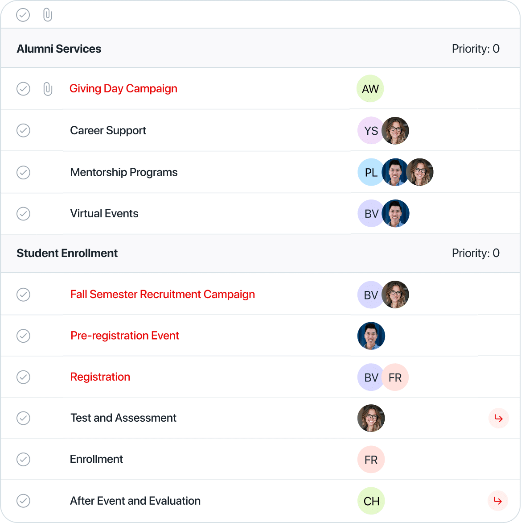
Task: Click the subtask arrow on Test and Assessment
Action: [498, 418]
